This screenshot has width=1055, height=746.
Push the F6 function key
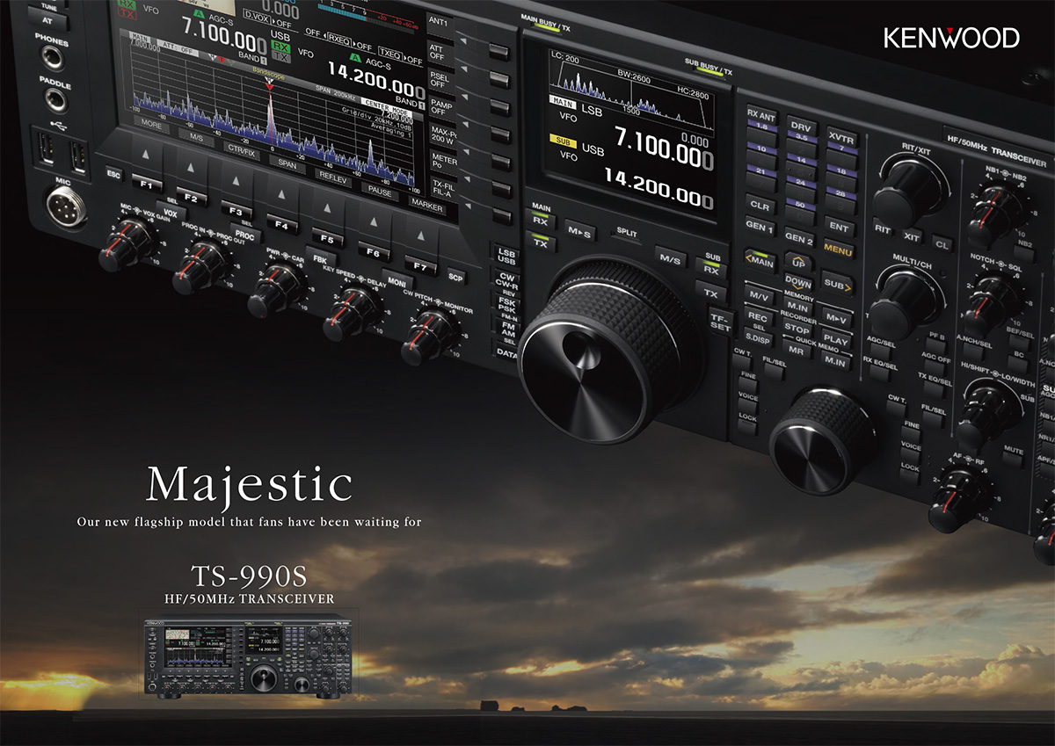click(373, 253)
